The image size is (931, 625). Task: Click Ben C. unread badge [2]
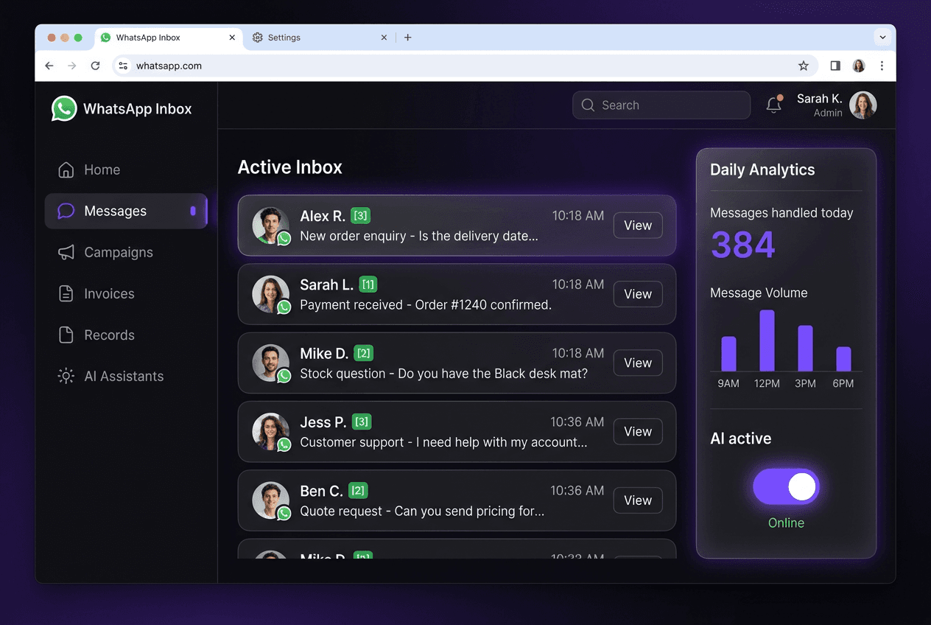[357, 490]
